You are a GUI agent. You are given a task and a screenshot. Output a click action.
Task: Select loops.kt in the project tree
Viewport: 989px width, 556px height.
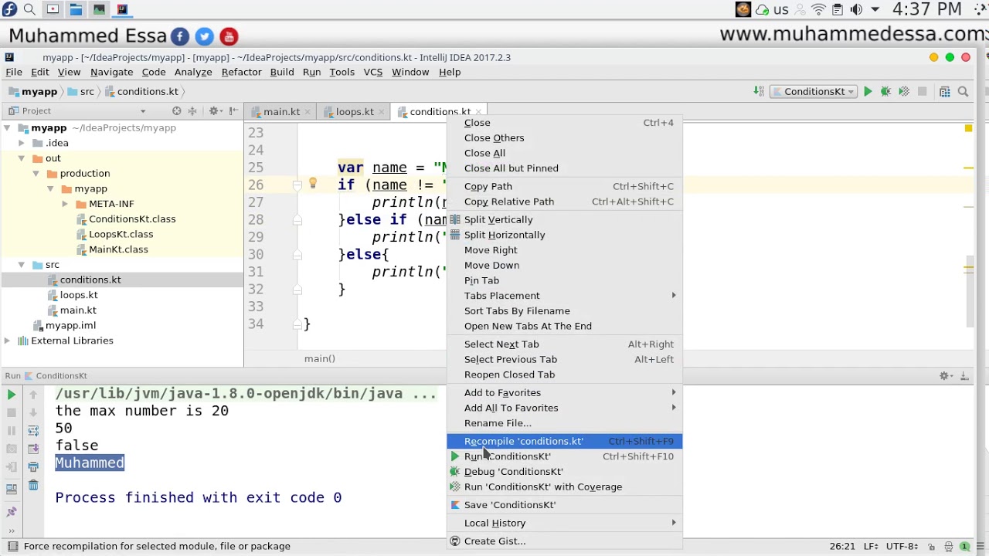(x=79, y=295)
